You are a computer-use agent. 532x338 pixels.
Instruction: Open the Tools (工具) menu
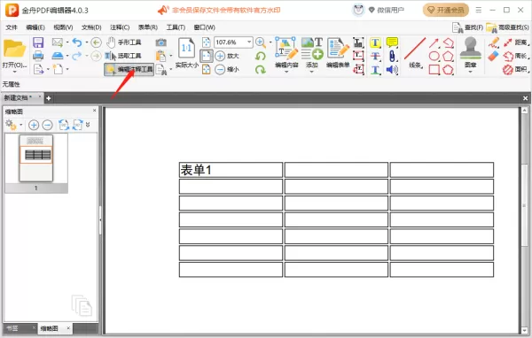tap(176, 27)
